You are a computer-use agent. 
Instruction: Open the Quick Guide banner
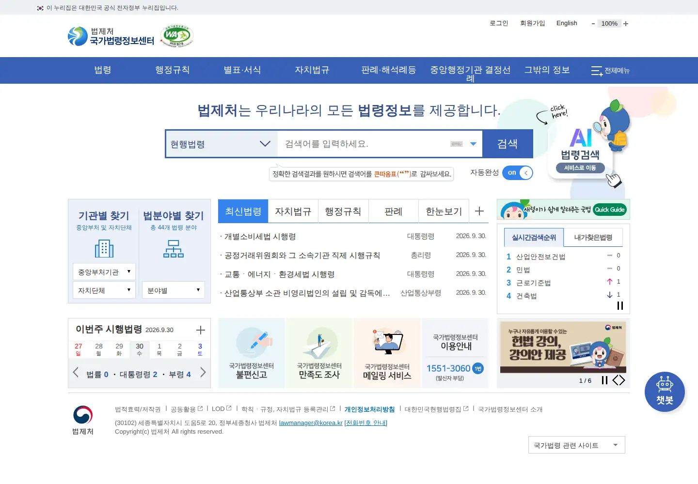[563, 210]
